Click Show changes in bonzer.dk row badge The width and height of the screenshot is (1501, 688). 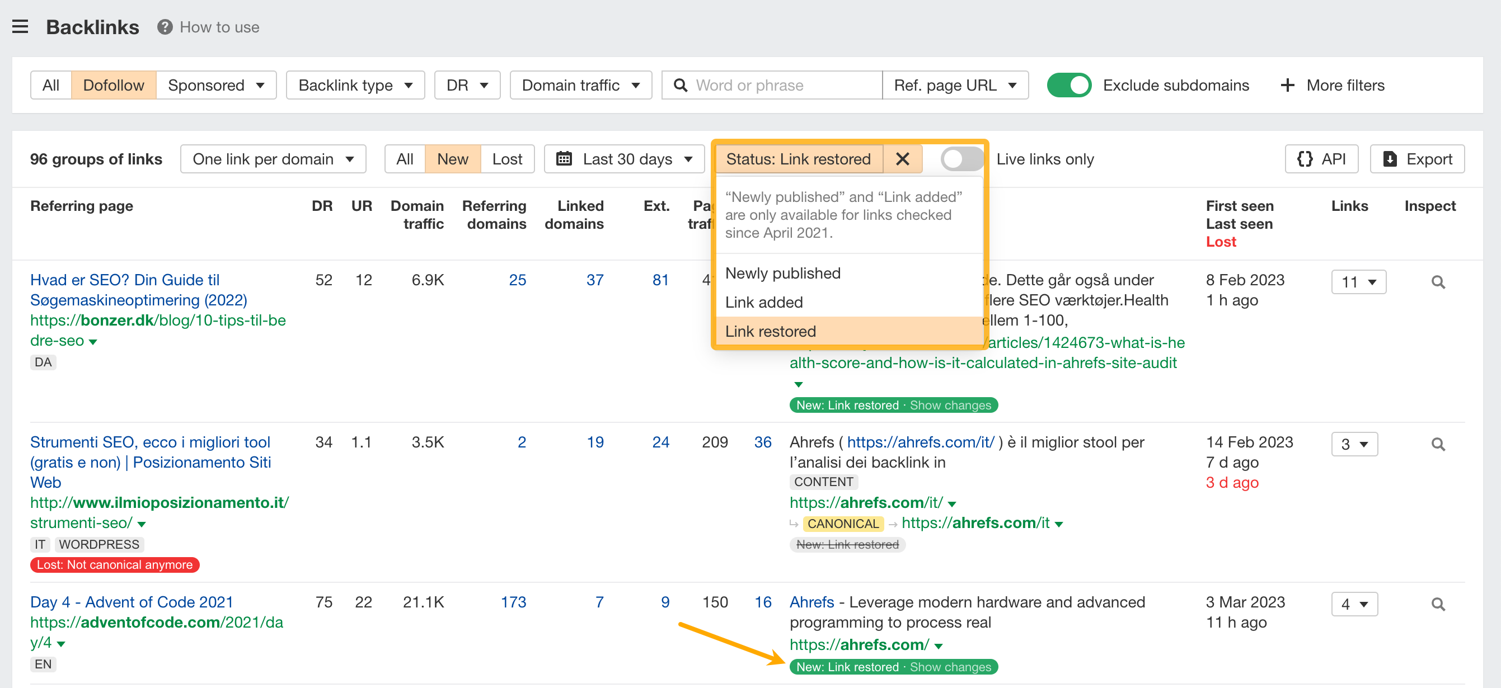point(950,405)
